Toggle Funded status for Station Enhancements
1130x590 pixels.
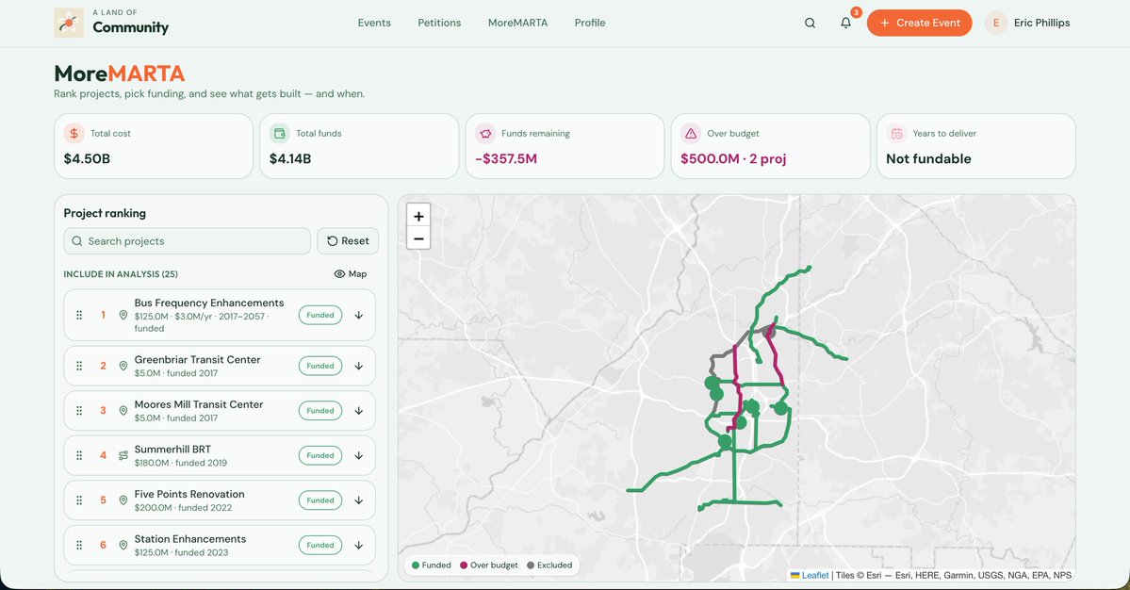pyautogui.click(x=320, y=546)
